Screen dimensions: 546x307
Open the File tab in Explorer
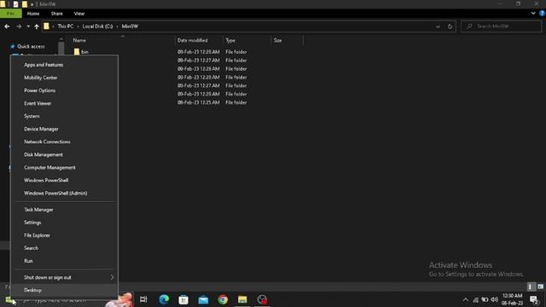point(11,14)
